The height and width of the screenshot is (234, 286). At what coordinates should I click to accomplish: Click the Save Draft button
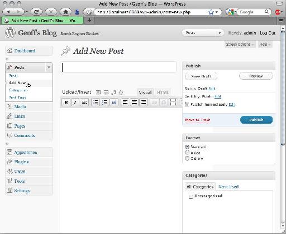(x=201, y=76)
